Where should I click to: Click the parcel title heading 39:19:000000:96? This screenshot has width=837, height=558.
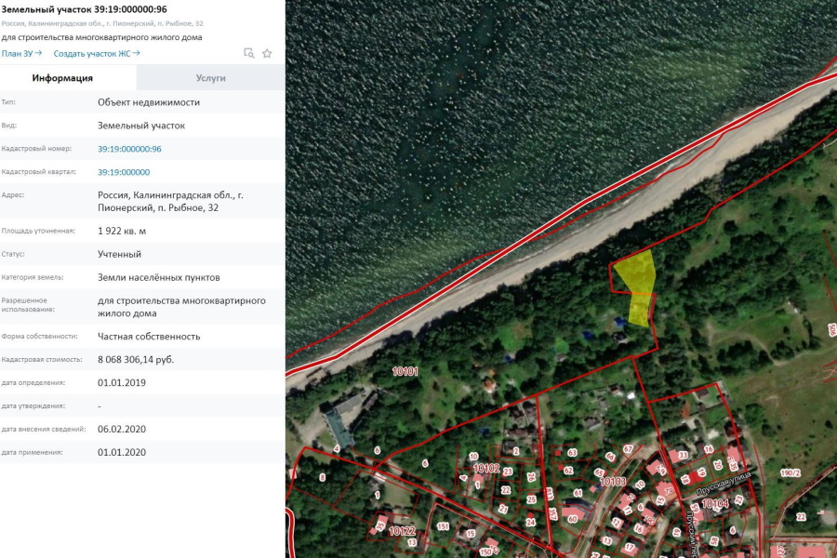[84, 9]
